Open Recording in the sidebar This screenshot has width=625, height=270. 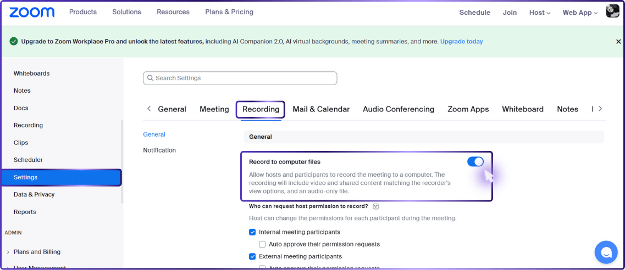pyautogui.click(x=28, y=125)
